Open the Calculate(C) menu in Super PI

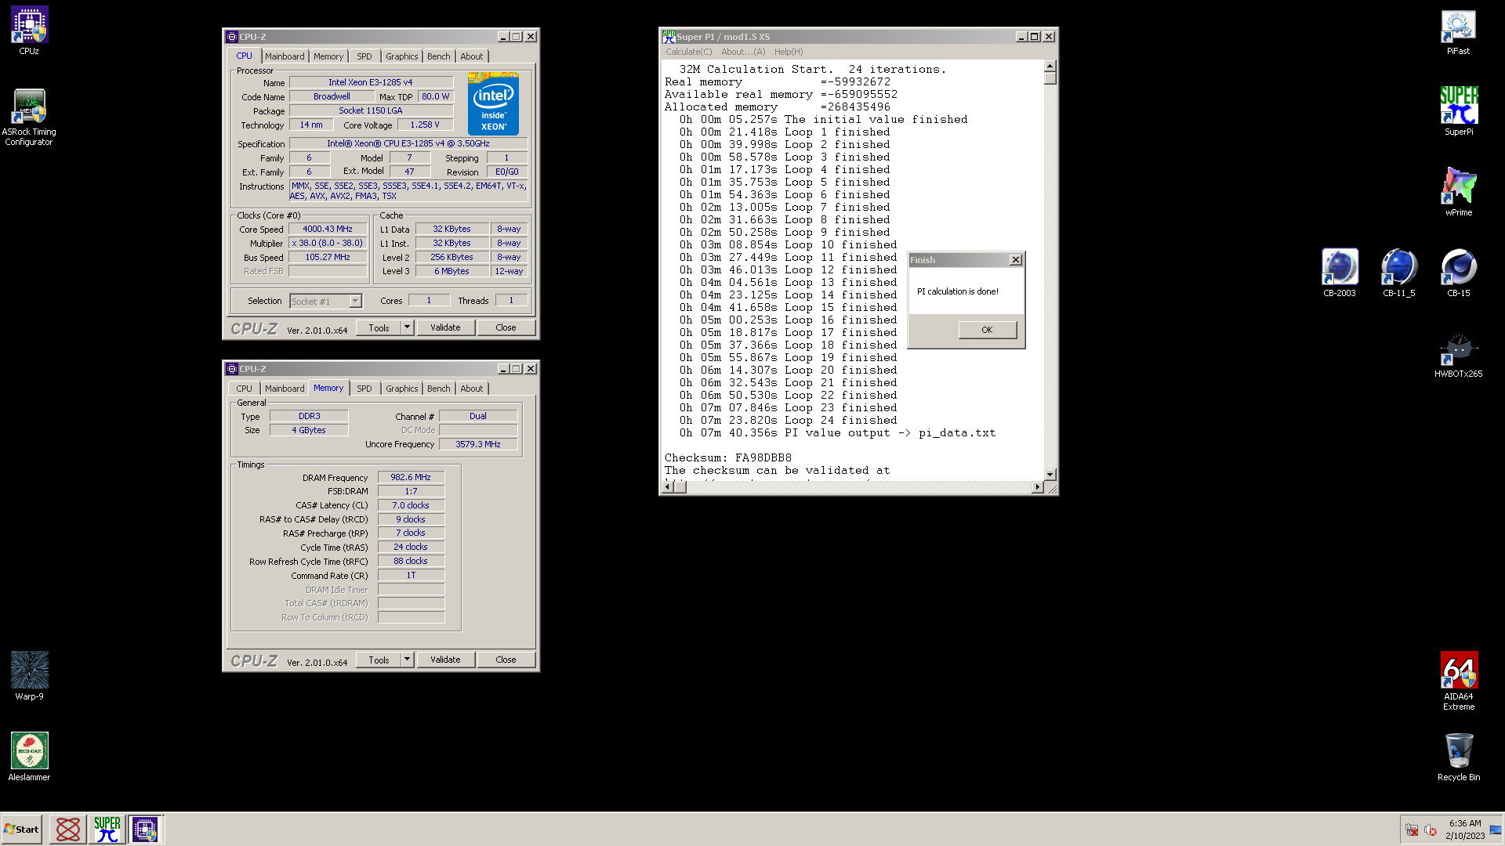tap(689, 52)
